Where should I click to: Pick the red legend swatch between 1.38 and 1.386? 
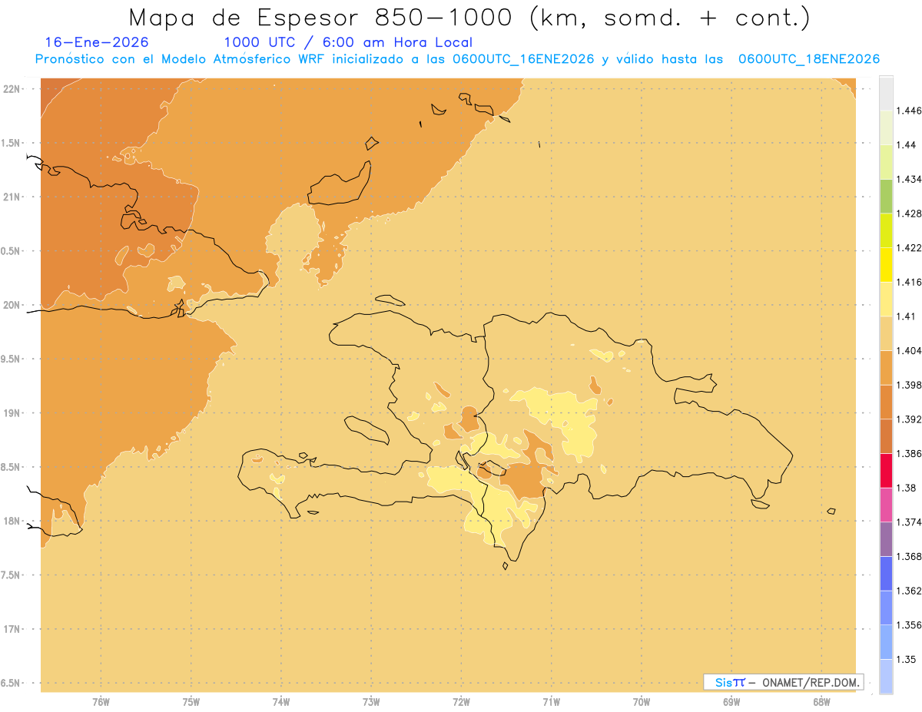(x=886, y=470)
